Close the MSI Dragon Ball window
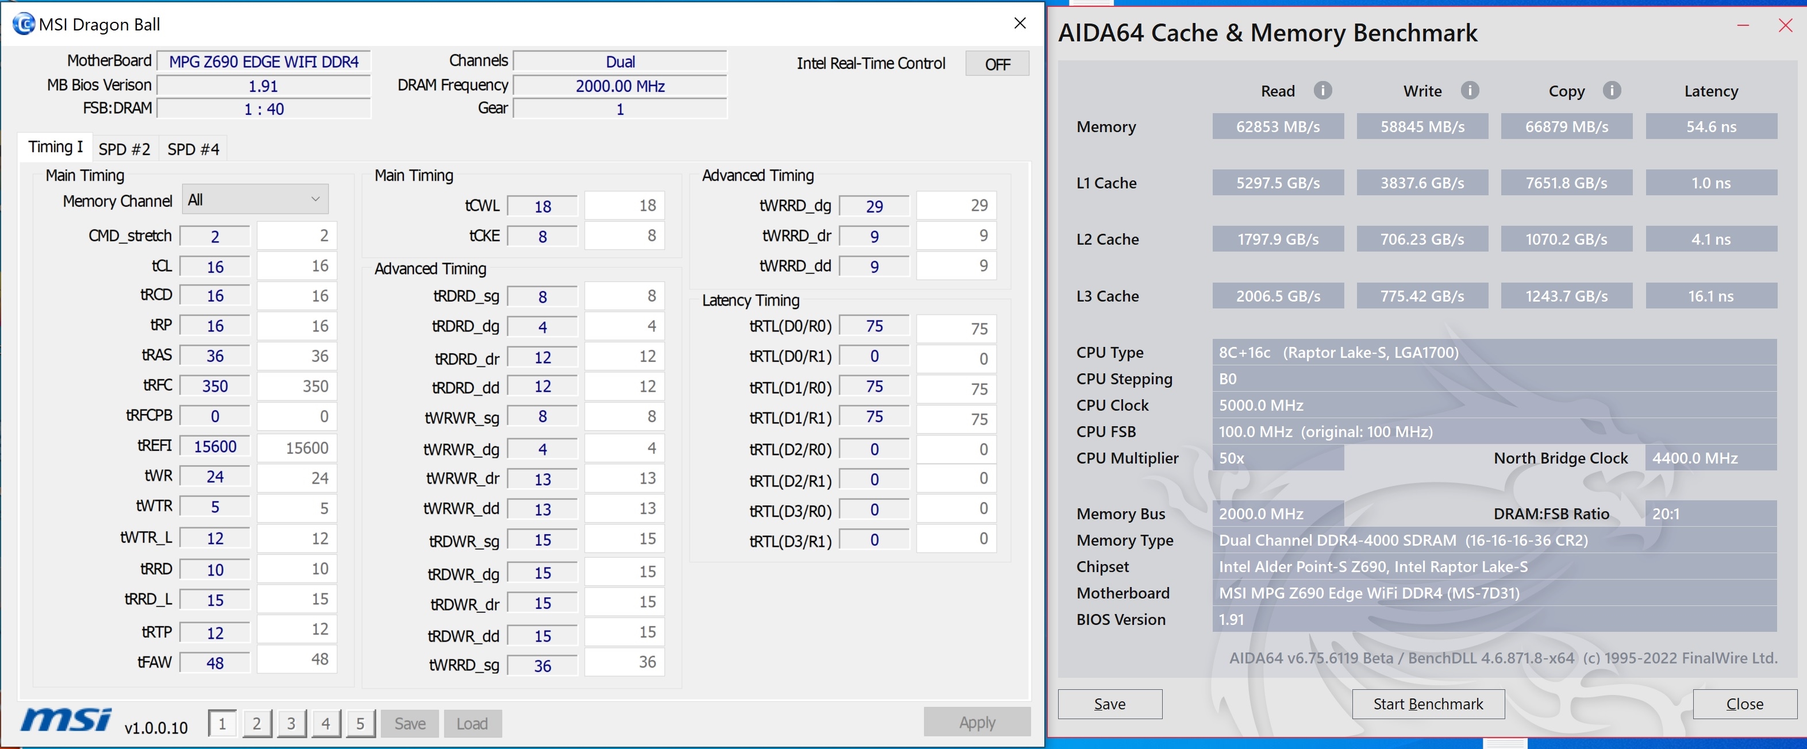1807x749 pixels. coord(1020,23)
